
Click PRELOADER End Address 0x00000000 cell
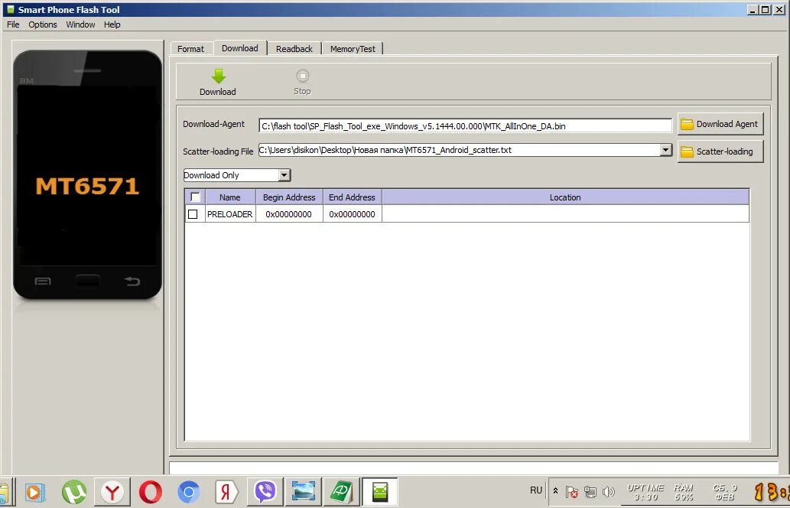click(353, 214)
